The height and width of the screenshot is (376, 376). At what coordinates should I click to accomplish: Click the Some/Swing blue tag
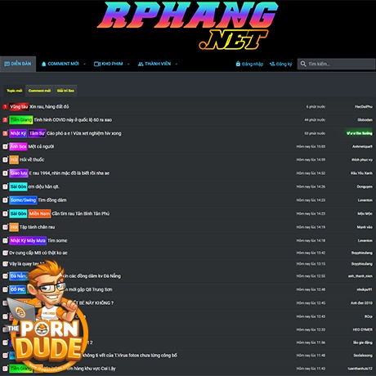[x=23, y=200]
